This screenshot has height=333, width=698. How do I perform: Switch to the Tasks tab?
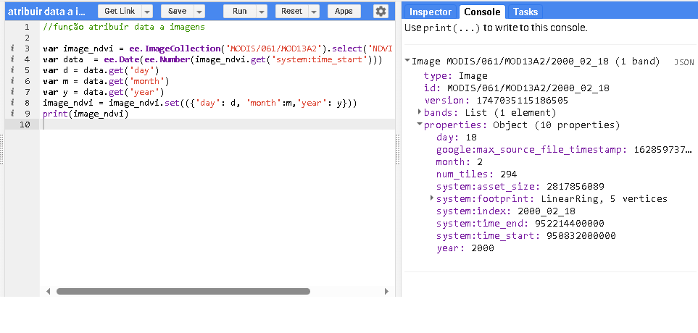(x=525, y=12)
